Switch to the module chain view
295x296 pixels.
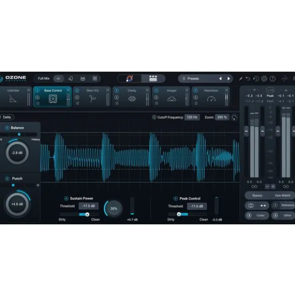153,79
